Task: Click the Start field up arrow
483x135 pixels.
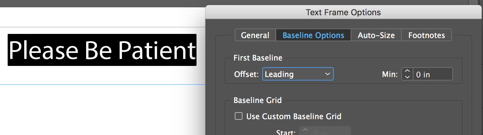Action: point(305,130)
